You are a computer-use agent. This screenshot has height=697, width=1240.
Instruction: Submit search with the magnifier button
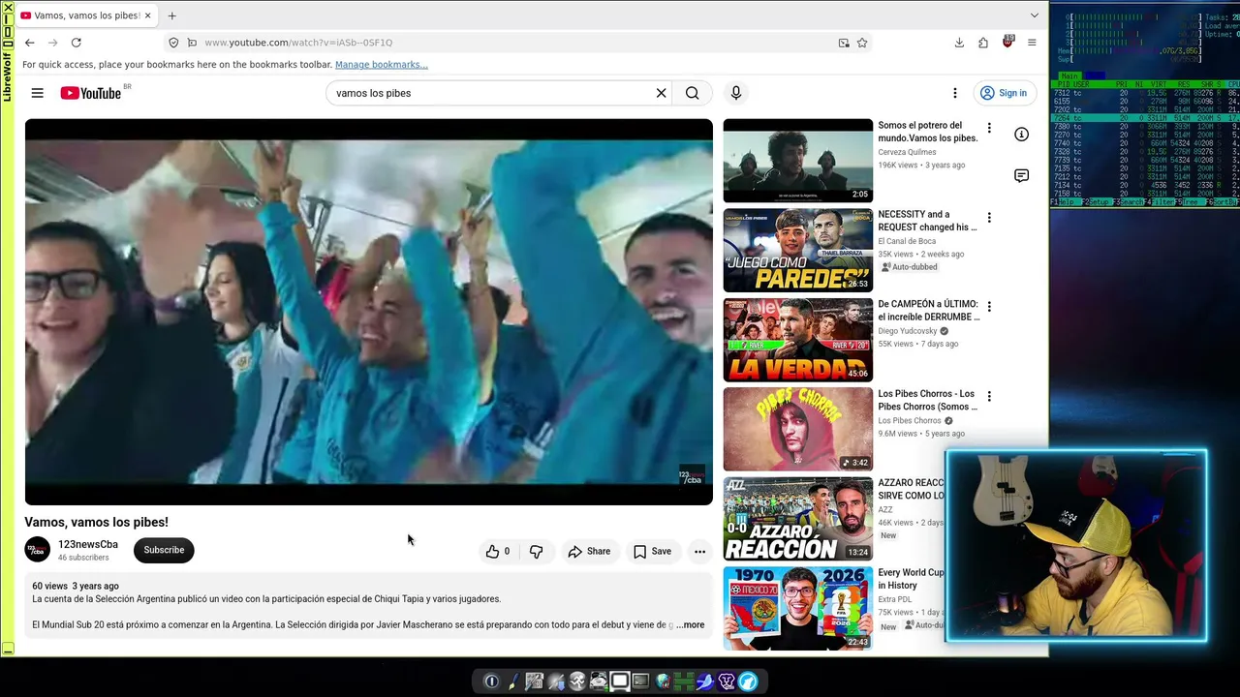point(692,93)
